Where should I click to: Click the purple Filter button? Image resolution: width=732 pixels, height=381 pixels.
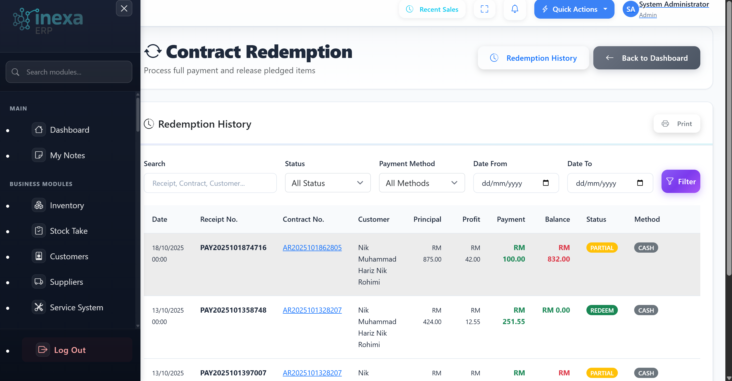(681, 181)
